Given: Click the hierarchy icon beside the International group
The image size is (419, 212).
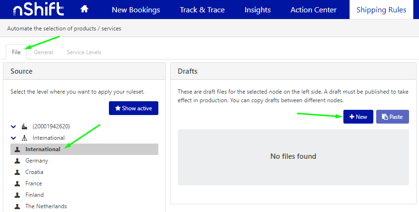Looking at the screenshot, I should [x=25, y=138].
